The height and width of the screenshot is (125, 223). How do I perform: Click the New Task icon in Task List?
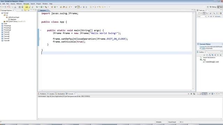click(x=199, y=13)
